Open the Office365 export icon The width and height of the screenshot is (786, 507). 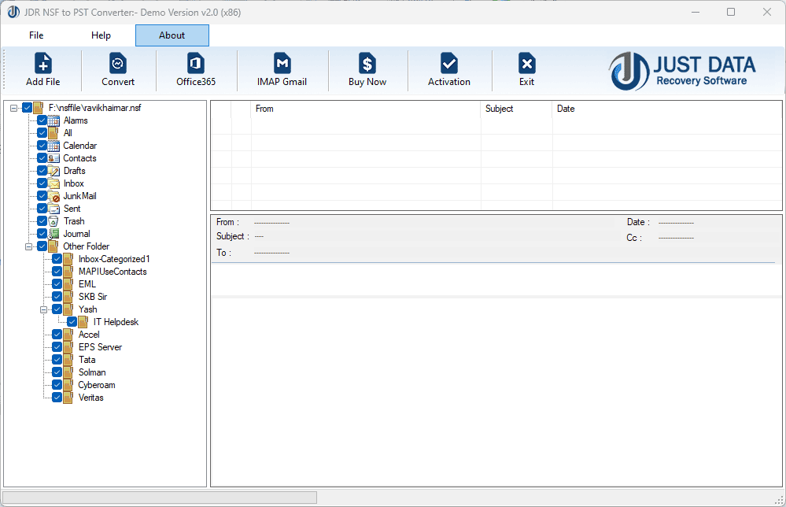click(194, 70)
